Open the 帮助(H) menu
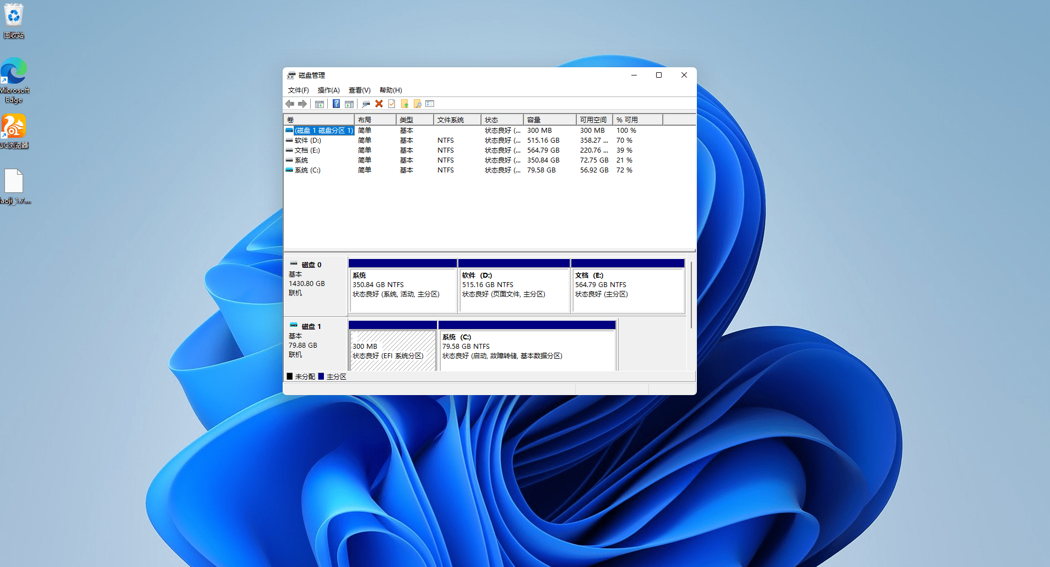 [391, 90]
